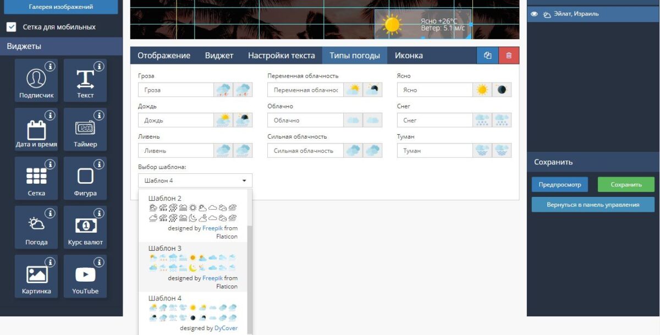660x335 pixels.
Task: Expand the Выбор шаблона dropdown
Action: click(195, 180)
